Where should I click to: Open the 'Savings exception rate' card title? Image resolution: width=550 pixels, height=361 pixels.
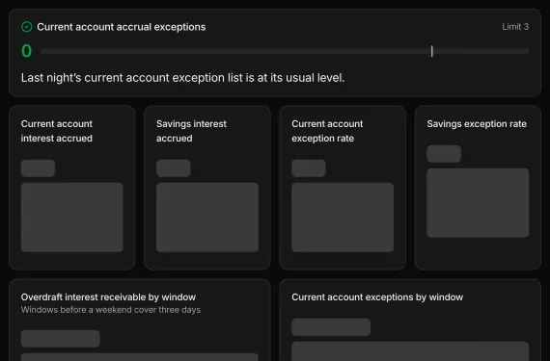pos(477,124)
